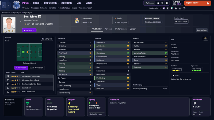Click the green Eligibility check icon
The height and width of the screenshot is (120, 214).
click(x=90, y=103)
